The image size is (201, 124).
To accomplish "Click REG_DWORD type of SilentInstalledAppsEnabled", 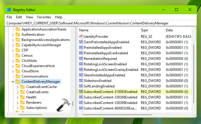I will [x=151, y=75].
